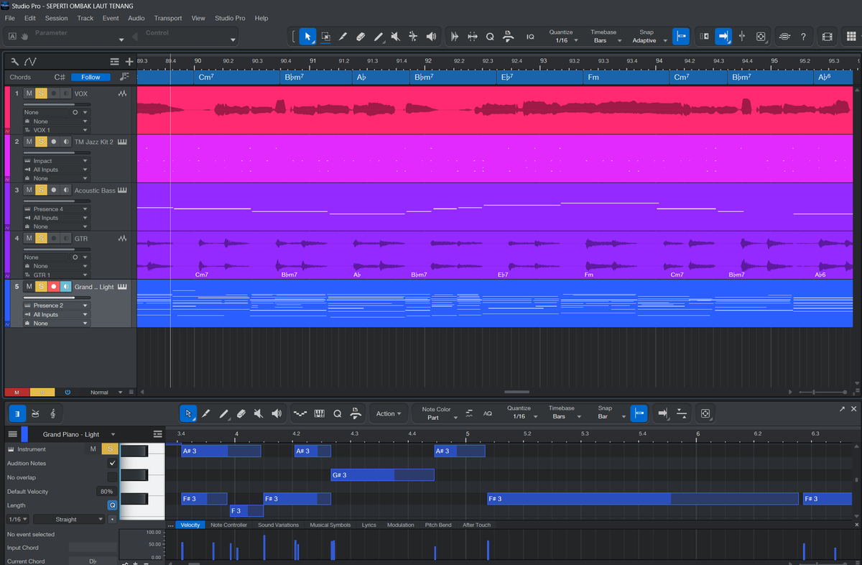Click the Length Q button
The width and height of the screenshot is (862, 565).
point(112,505)
